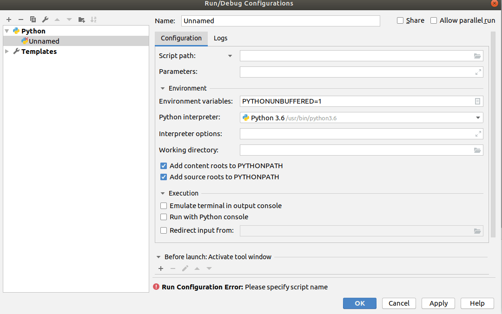Viewport: 502px width, 314px height.
Task: Browse for working directory folder icon
Action: (477, 150)
